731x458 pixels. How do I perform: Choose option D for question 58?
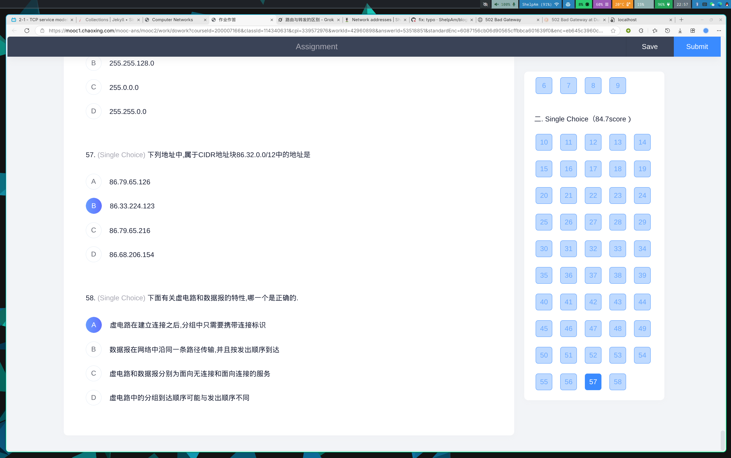pyautogui.click(x=94, y=397)
